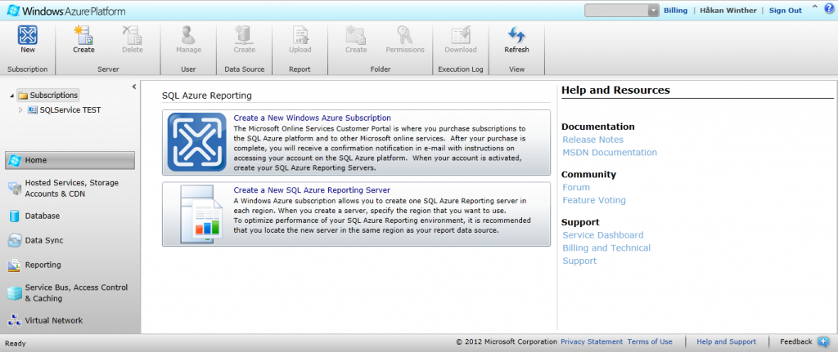The width and height of the screenshot is (838, 352).
Task: Click the blue help question-mark icon
Action: (829, 8)
